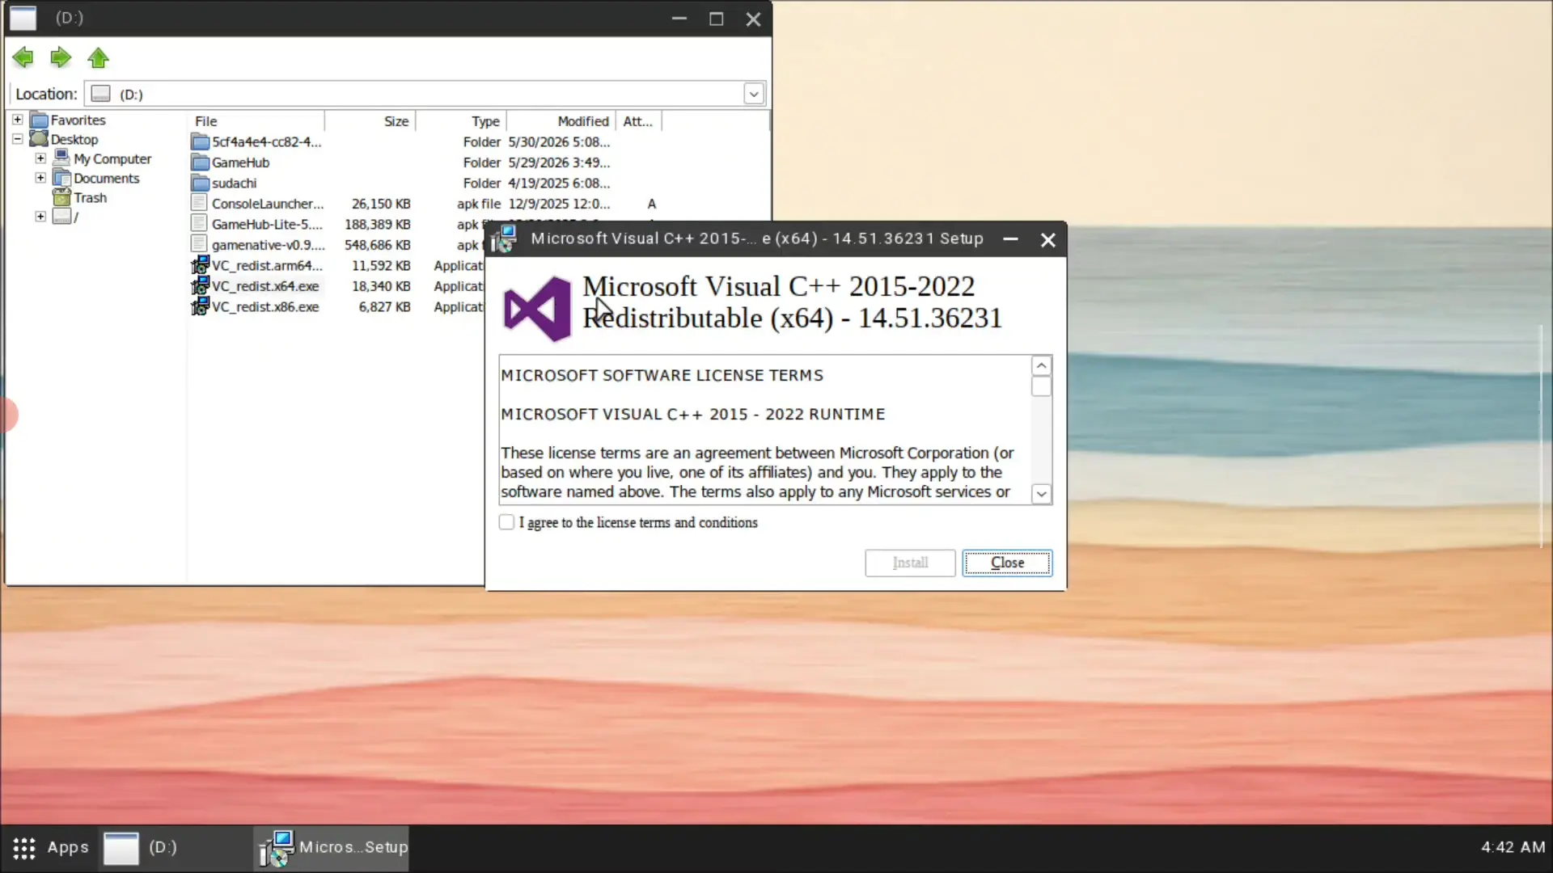Select the 5cf4a4e4-cc82-4... folder icon
1553x873 pixels.
click(x=200, y=142)
